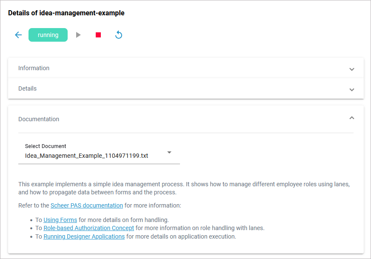Stop the service with the red square
The image size is (371, 259).
[x=98, y=35]
